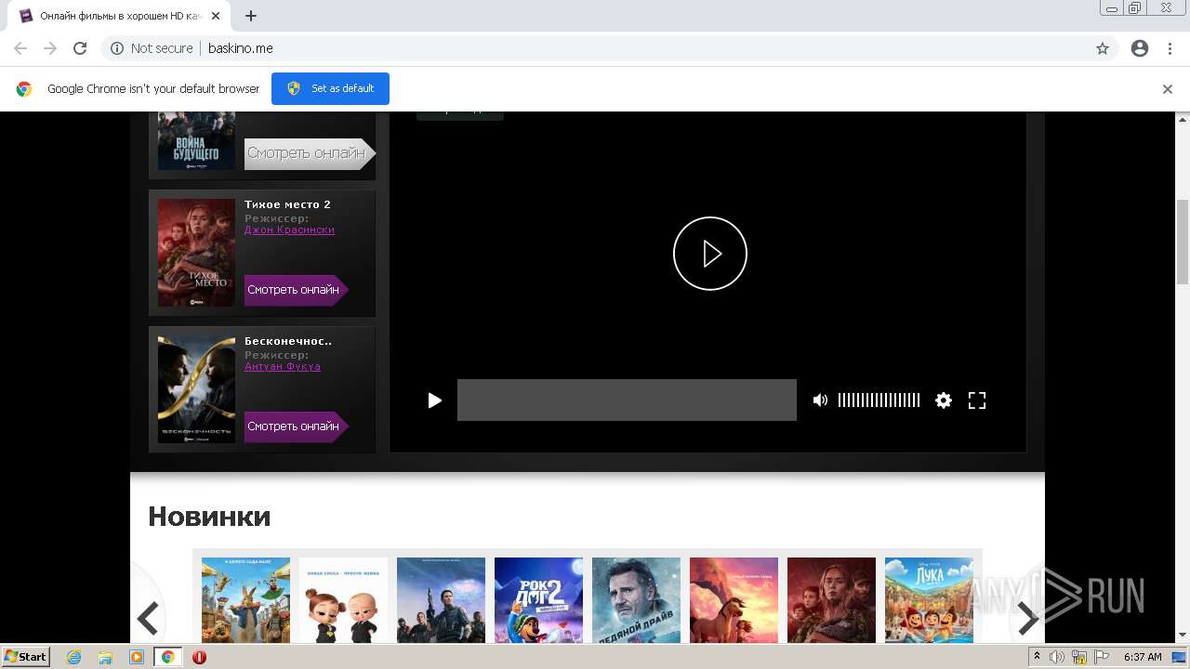Click the page vertical scrollbar thumb
The height and width of the screenshot is (669, 1190).
tap(1183, 242)
